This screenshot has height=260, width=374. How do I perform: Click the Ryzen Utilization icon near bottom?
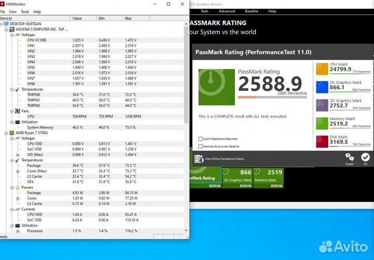pyautogui.click(x=18, y=225)
